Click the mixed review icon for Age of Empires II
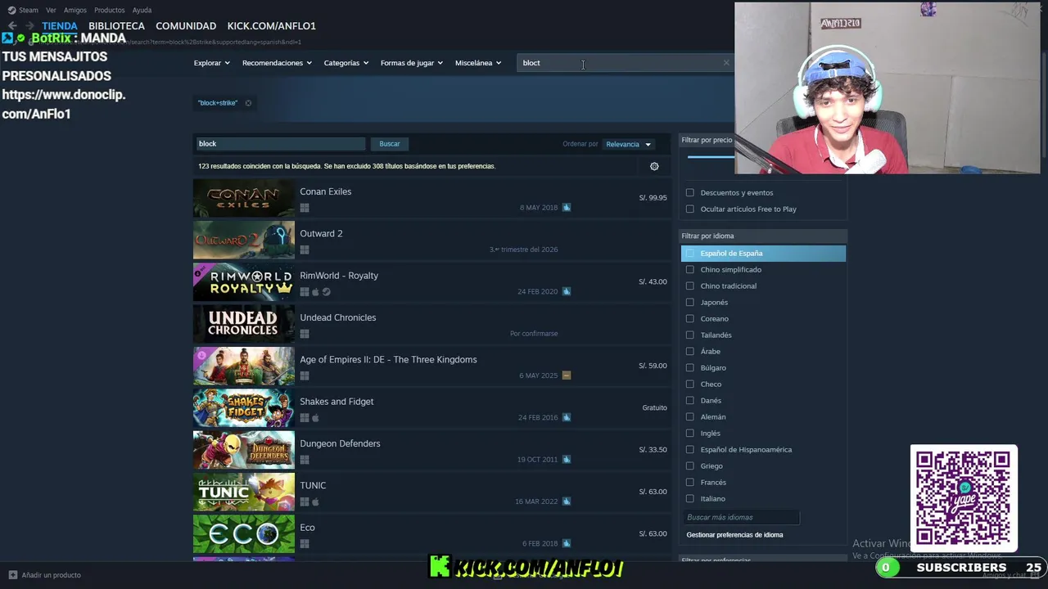Image resolution: width=1048 pixels, height=589 pixels. 567,375
